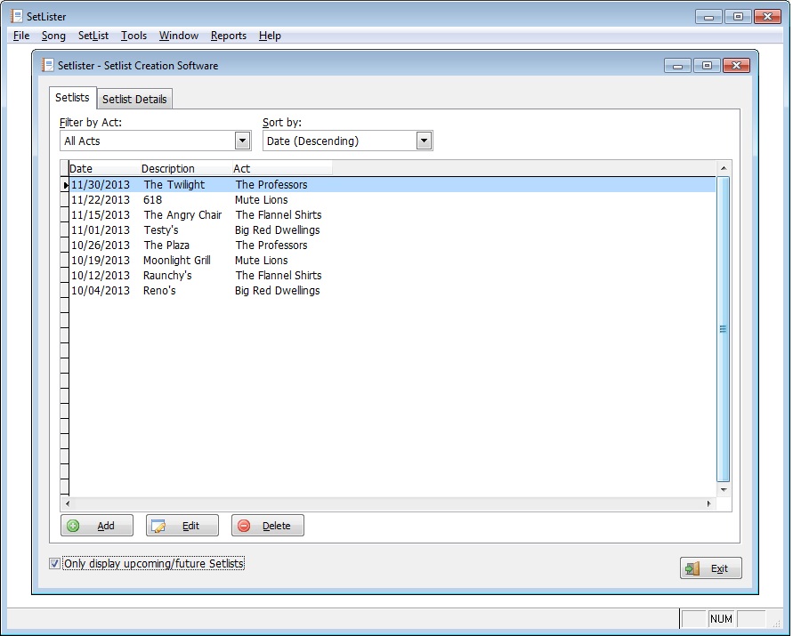Image resolution: width=793 pixels, height=636 pixels.
Task: Expand the Filter by Act dropdown
Action: tap(243, 141)
